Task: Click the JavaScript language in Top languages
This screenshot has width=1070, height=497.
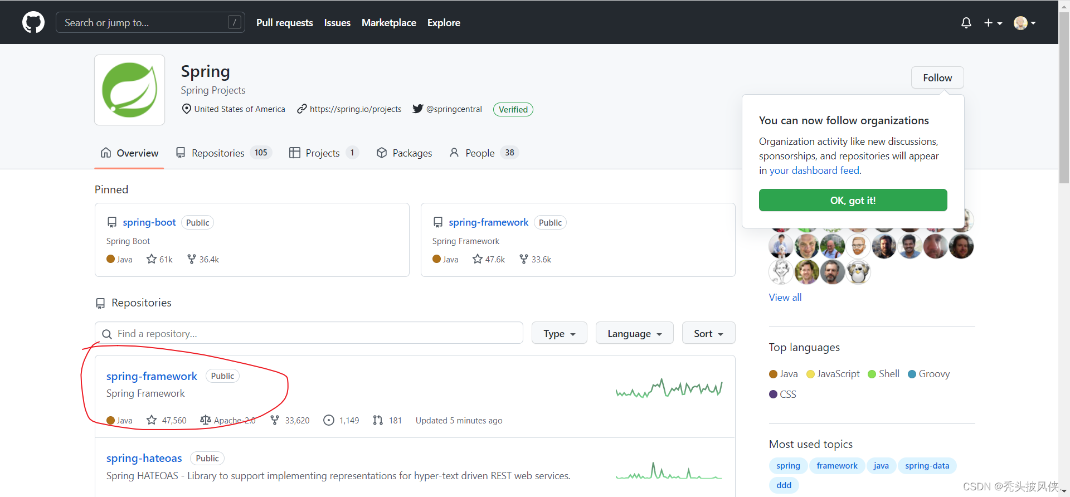Action: 833,374
